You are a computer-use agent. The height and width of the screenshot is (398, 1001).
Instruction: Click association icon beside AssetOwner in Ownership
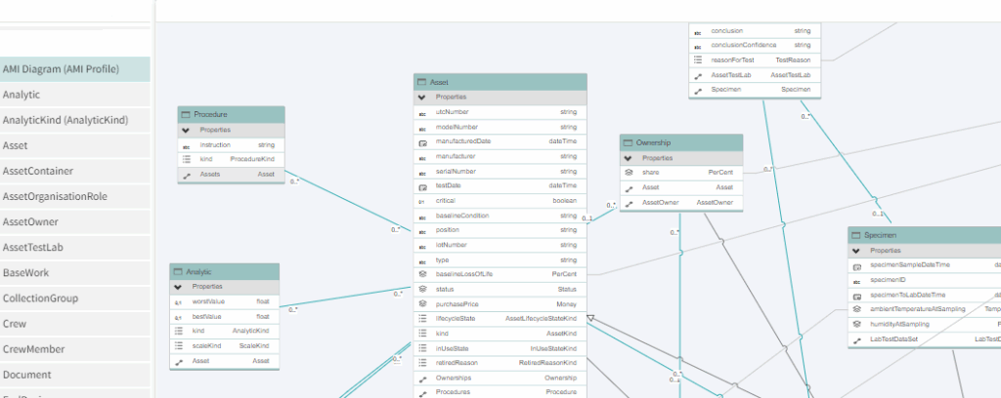pos(629,204)
